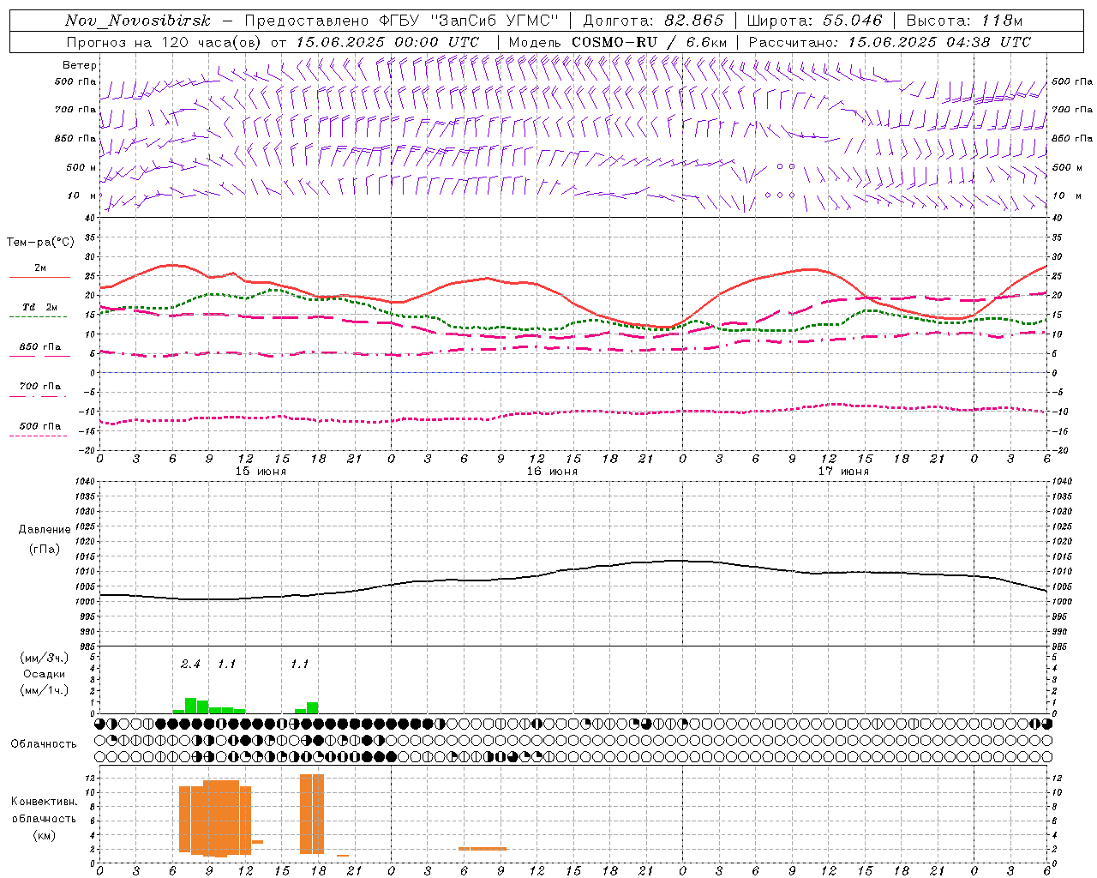
Task: Select the calculation time "15.06.2025 04:38 UTC"
Action: [939, 42]
